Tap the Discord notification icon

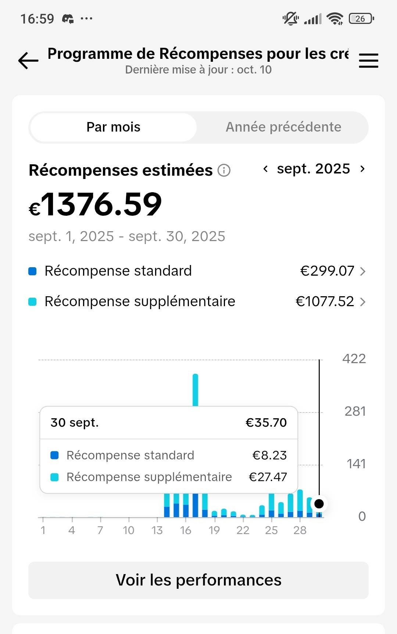coord(68,19)
